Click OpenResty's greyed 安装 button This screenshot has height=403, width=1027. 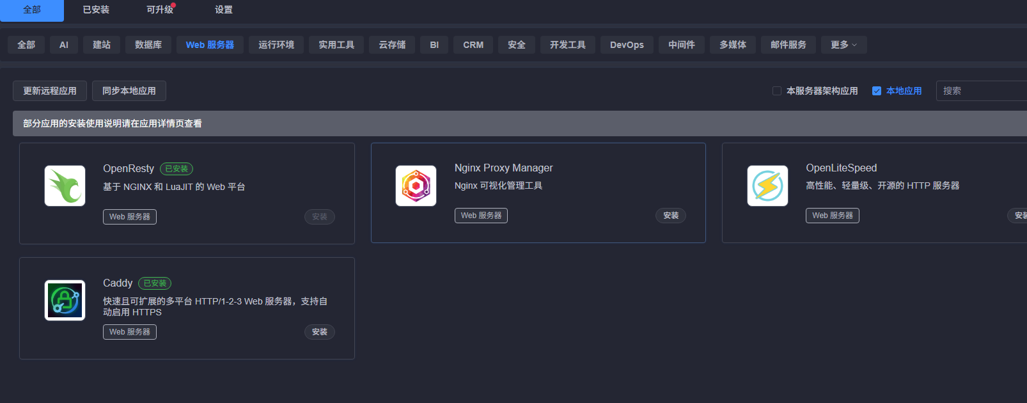point(320,217)
